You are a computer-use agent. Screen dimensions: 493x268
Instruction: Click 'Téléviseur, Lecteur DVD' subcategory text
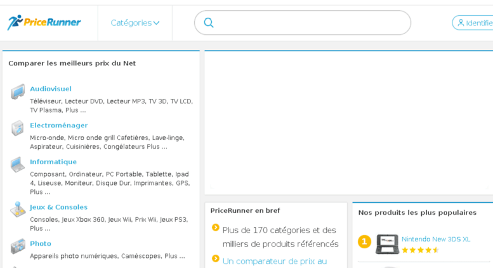pos(67,101)
